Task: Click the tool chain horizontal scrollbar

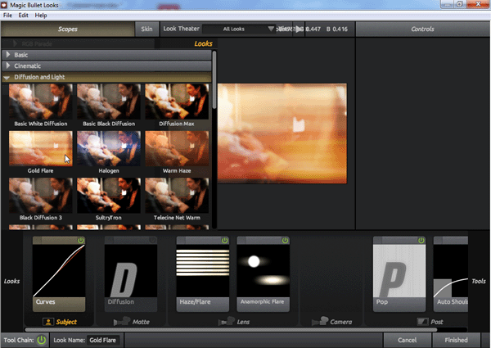Action: point(231,329)
